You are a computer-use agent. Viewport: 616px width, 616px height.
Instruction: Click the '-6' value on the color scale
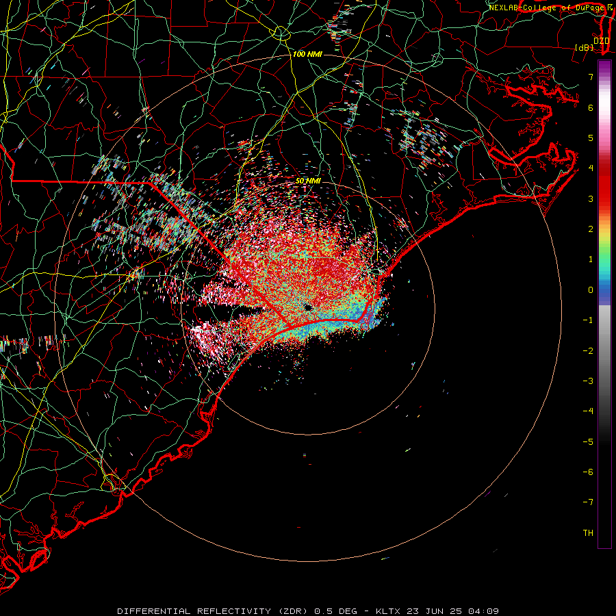coord(588,472)
